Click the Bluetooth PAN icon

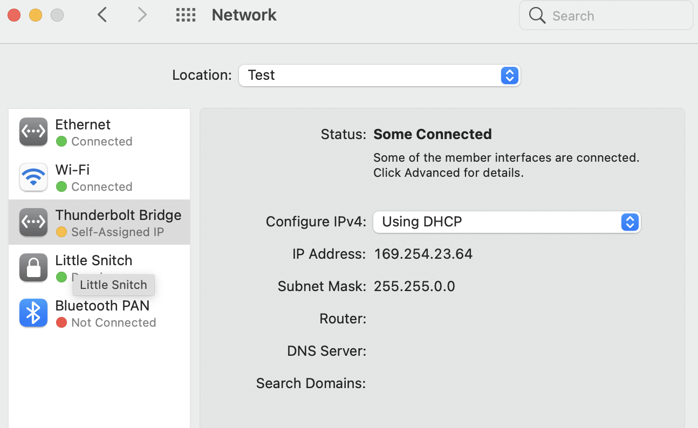(33, 313)
